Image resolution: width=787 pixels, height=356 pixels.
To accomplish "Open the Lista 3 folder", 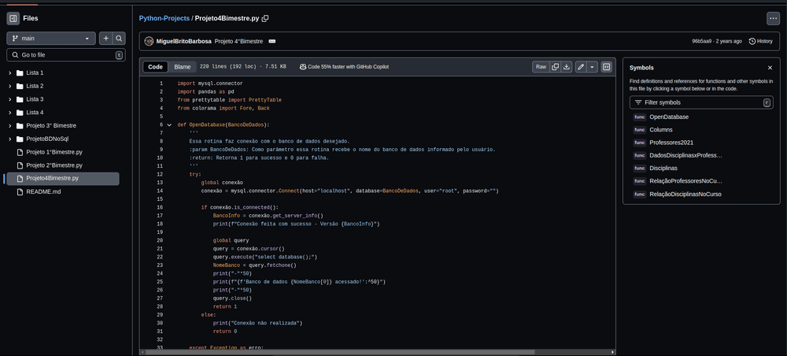I will tap(35, 99).
